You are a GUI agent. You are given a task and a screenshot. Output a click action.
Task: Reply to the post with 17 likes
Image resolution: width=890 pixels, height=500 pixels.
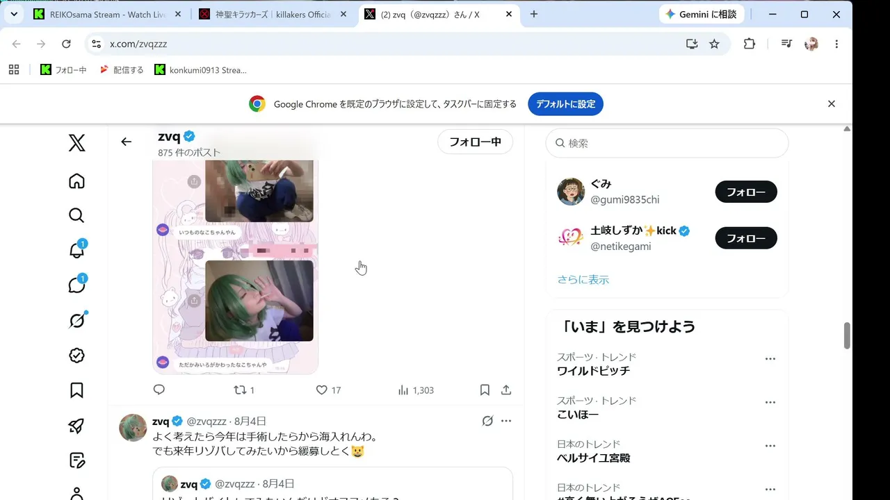tap(159, 390)
